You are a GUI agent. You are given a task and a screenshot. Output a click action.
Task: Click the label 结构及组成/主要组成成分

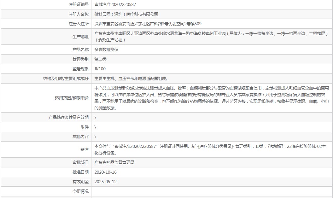[x=66, y=79]
